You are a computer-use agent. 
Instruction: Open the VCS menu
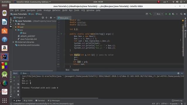pyautogui.click(x=83, y=10)
